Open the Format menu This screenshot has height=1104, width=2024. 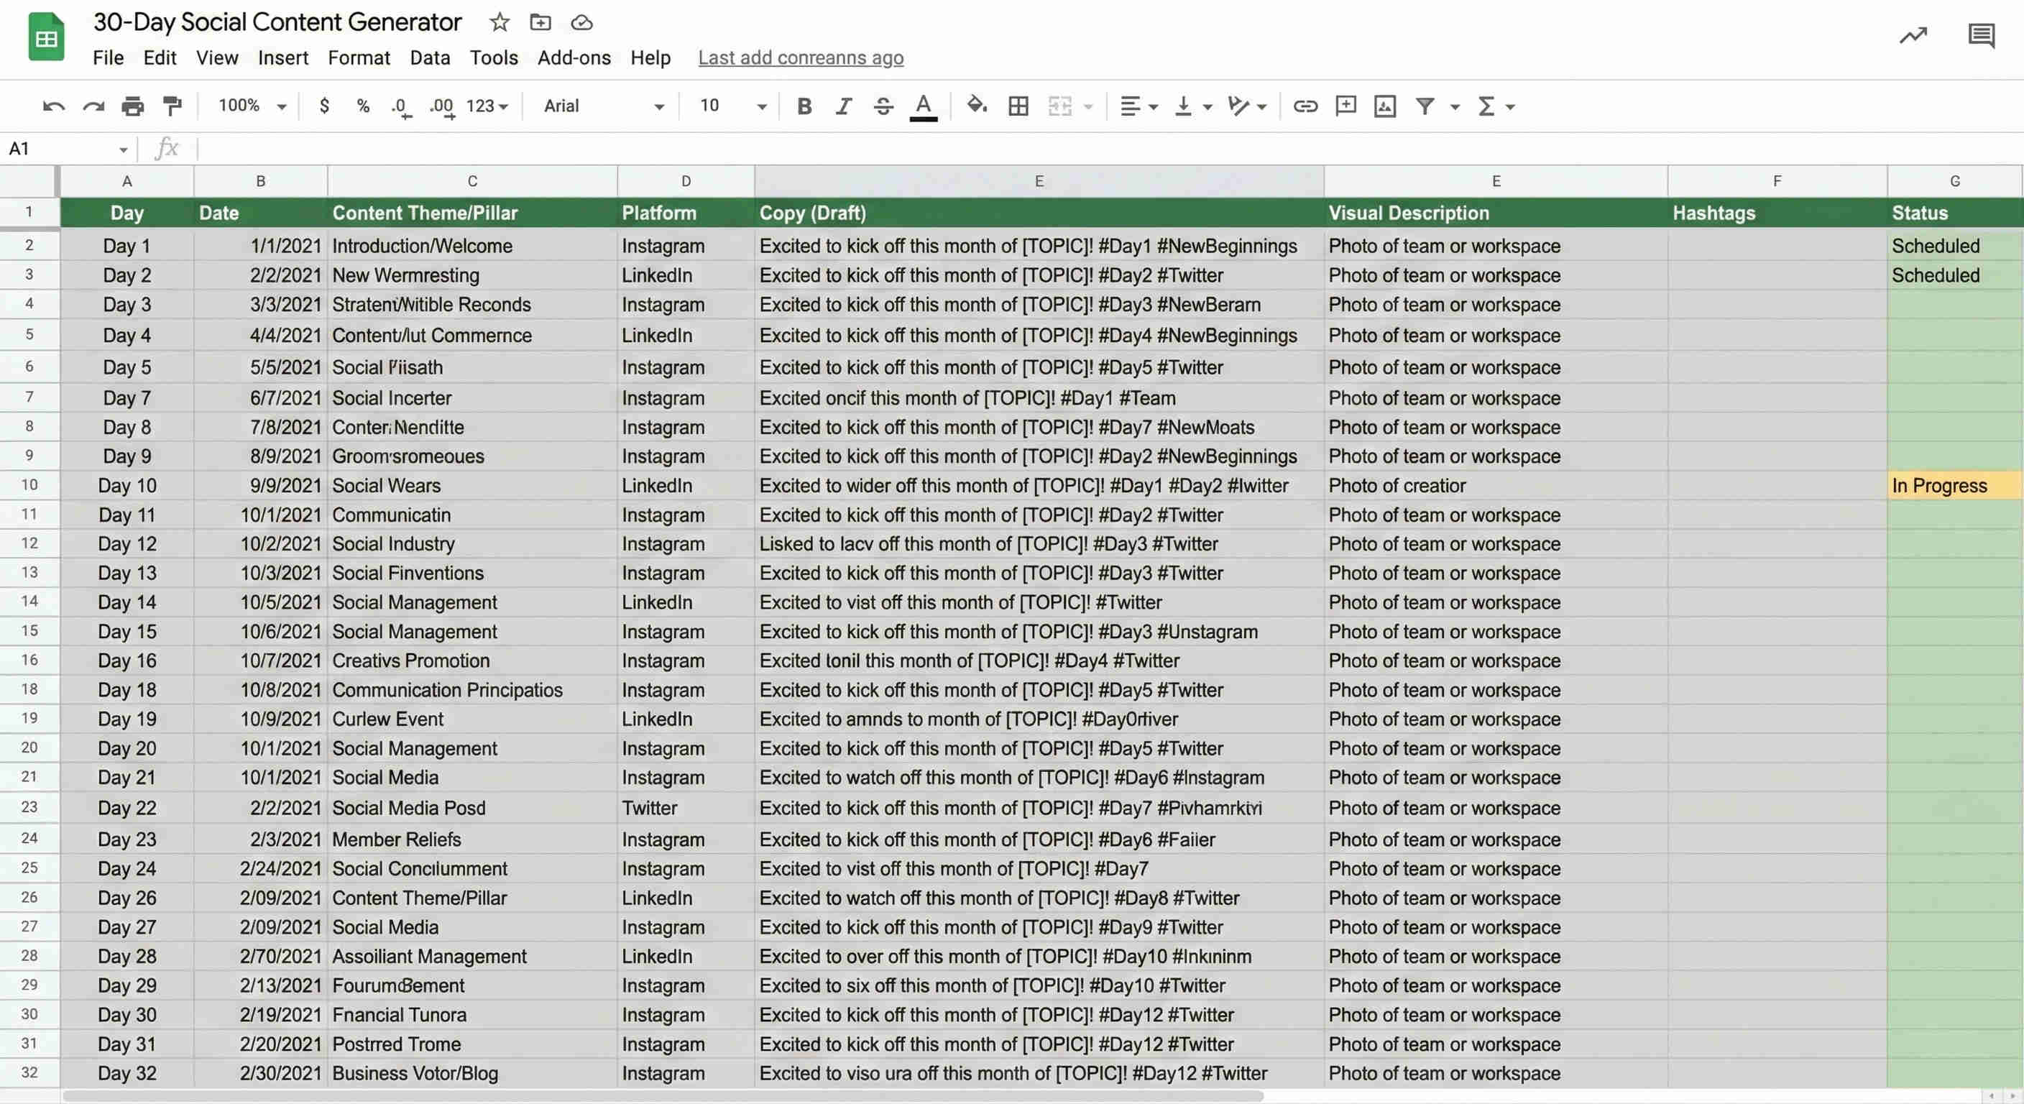(x=359, y=57)
